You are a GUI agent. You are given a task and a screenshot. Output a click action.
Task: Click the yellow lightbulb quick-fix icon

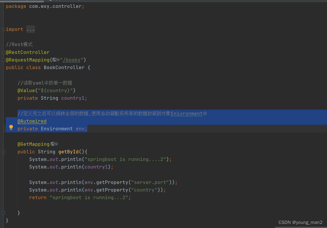(x=11, y=127)
